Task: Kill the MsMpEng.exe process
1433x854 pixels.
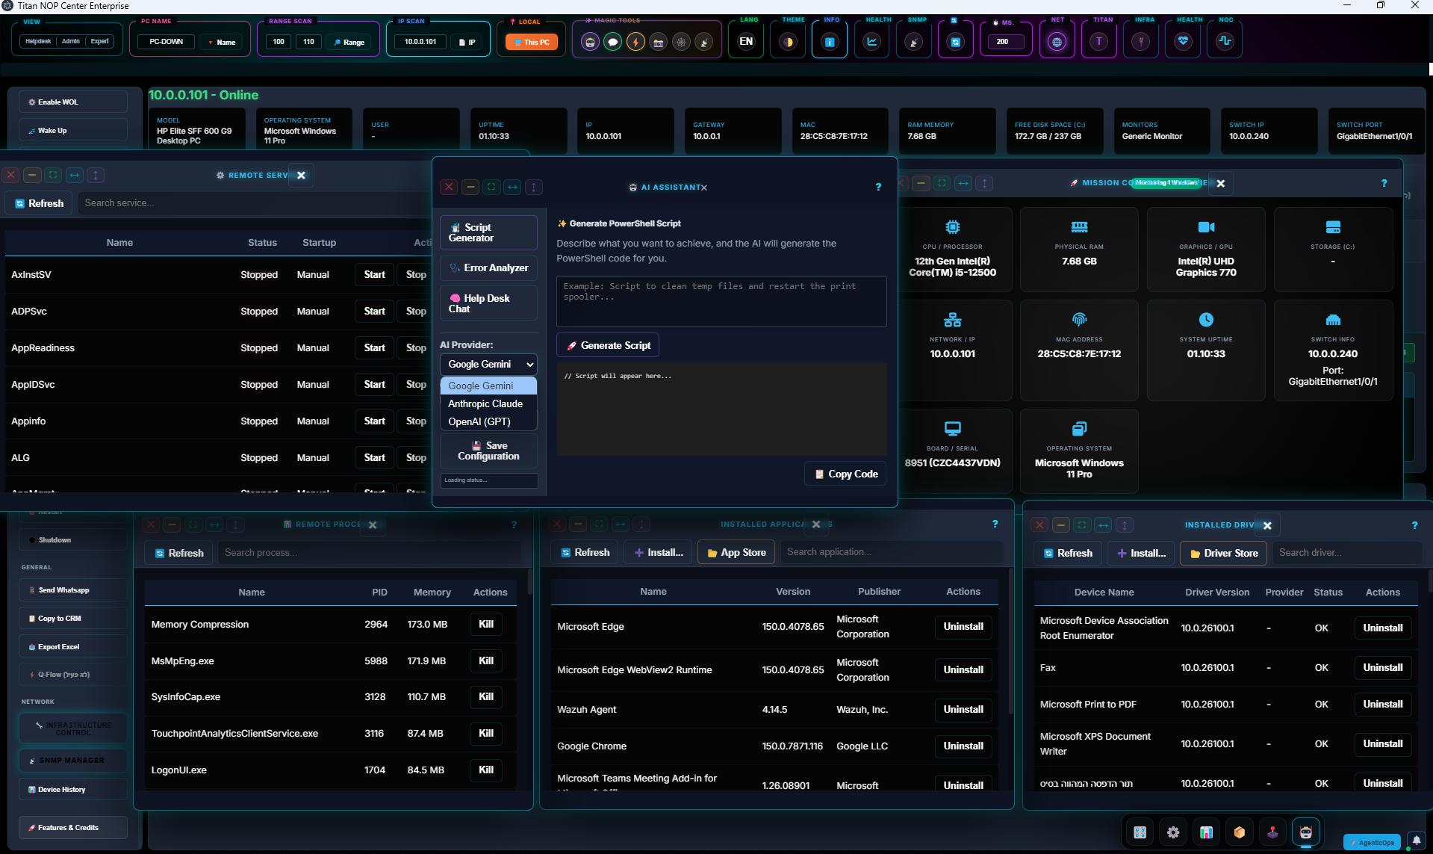Action: (x=486, y=661)
